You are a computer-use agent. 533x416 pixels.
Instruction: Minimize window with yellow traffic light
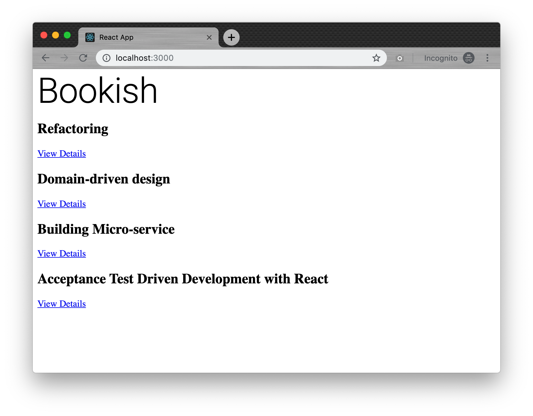[x=56, y=35]
